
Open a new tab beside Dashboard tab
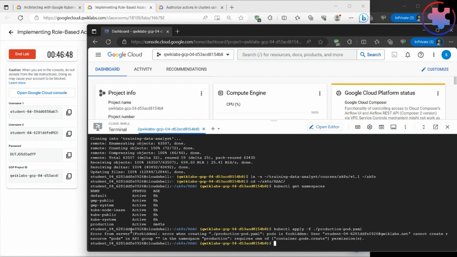[x=177, y=31]
